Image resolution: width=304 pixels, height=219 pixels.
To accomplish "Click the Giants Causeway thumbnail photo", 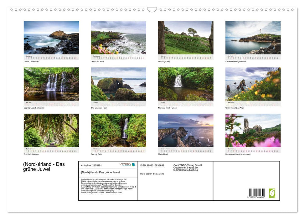I will pyautogui.click(x=51, y=38).
